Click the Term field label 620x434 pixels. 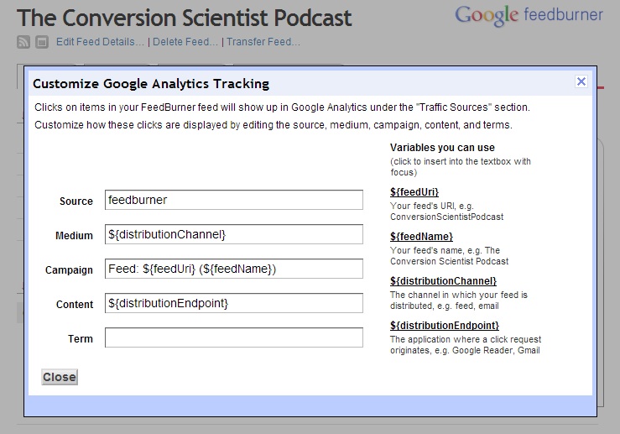click(81, 339)
